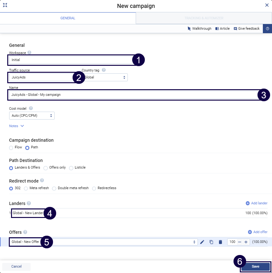272x273 pixels.
Task: Switch to the General tab
Action: pyautogui.click(x=68, y=18)
